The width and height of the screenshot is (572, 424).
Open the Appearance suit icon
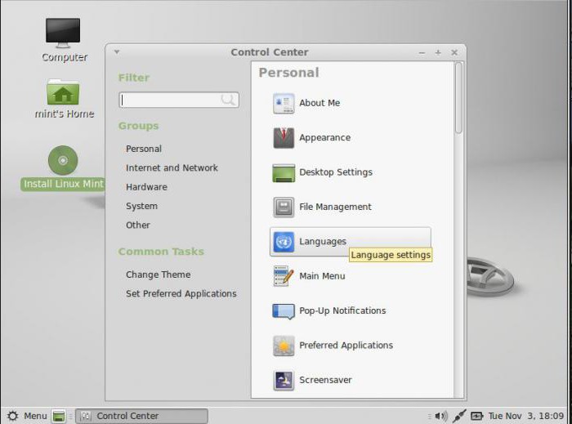(x=284, y=138)
